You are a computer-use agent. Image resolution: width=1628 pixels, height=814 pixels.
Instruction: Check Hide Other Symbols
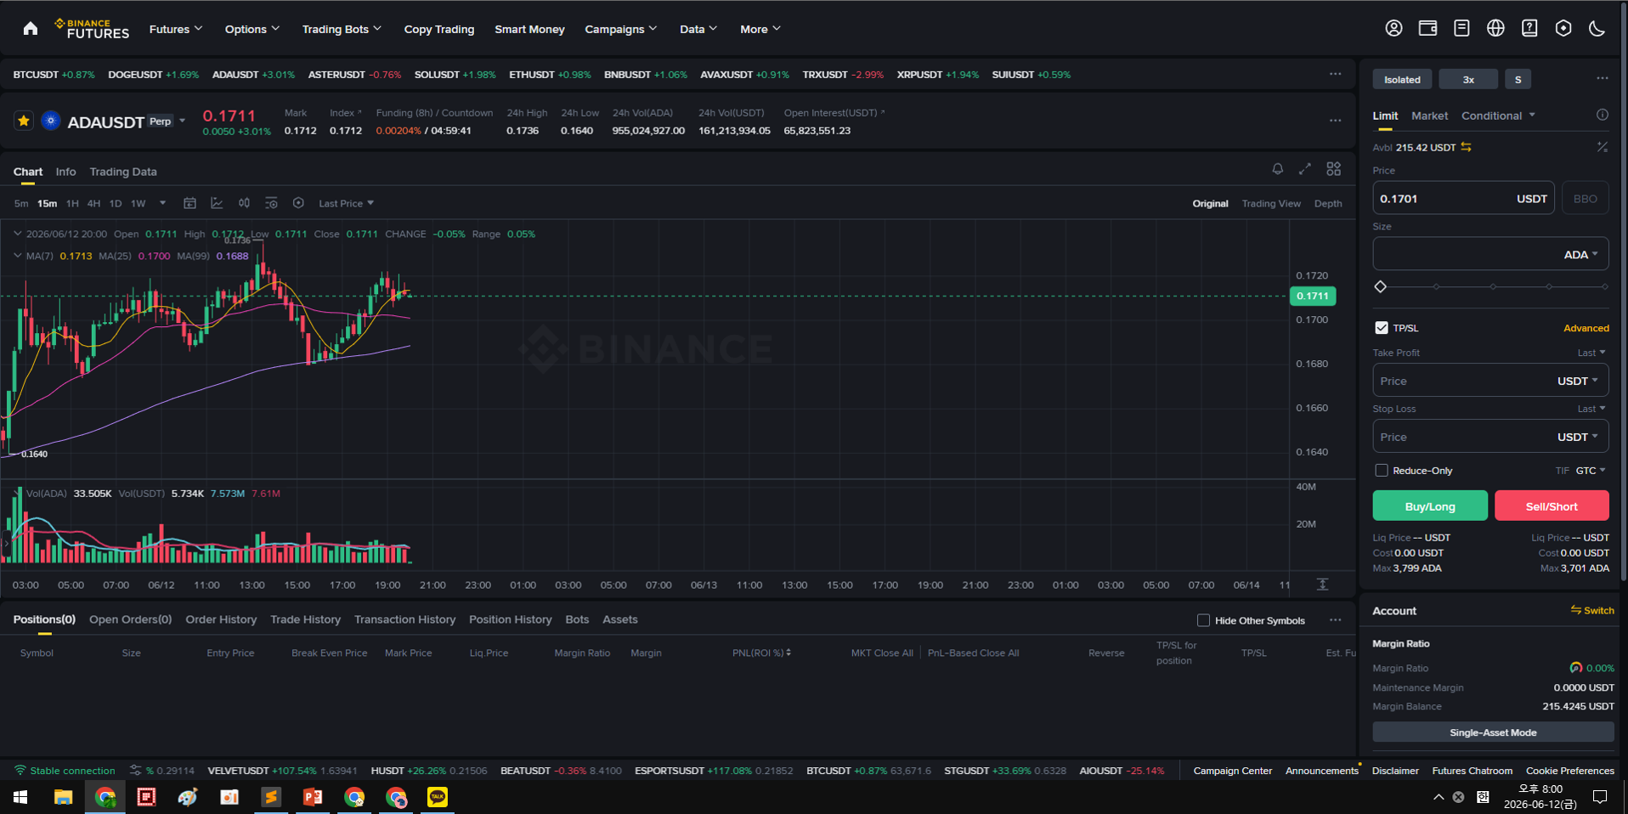(x=1203, y=620)
